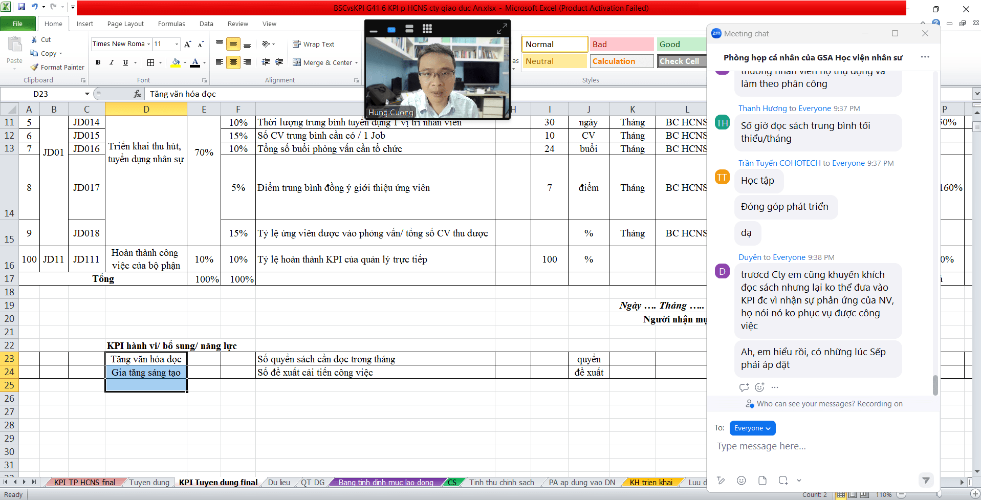Screen dimensions: 981x500
Task: Open the font name dropdown
Action: [x=149, y=44]
